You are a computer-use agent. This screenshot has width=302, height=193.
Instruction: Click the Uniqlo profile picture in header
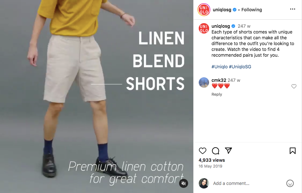click(204, 10)
